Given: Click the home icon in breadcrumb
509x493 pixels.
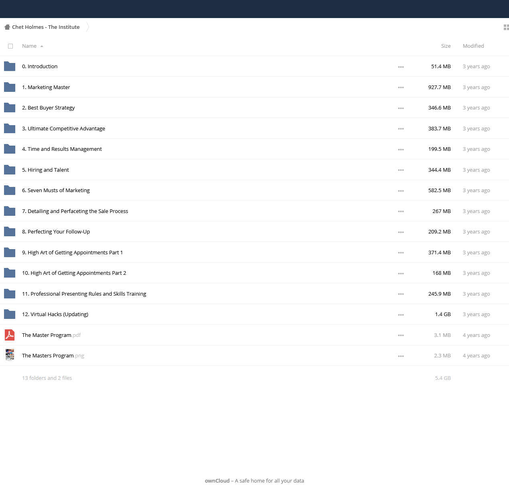Looking at the screenshot, I should (7, 27).
